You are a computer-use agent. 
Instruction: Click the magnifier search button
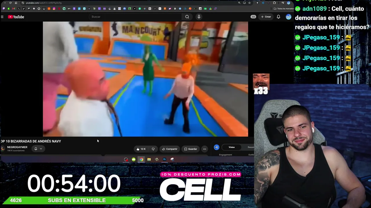(187, 17)
